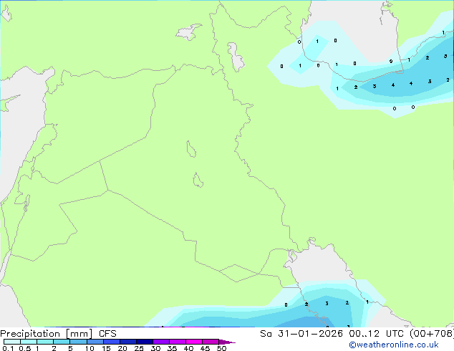Click the 30–35 mm purple swatch
Screen dimensions: 454x351
click(x=161, y=342)
